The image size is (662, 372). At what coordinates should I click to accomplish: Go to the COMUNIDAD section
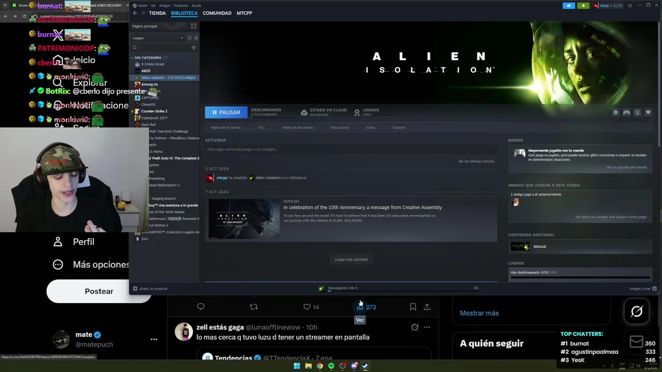[x=217, y=13]
